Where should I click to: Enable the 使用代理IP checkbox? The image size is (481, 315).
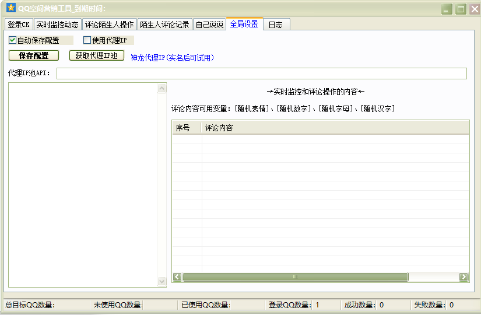87,40
